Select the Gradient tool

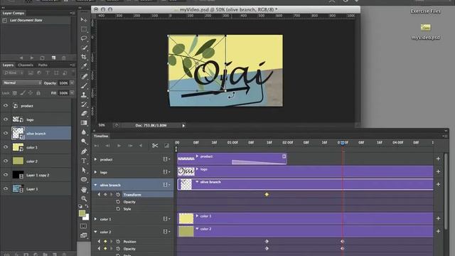click(x=84, y=122)
